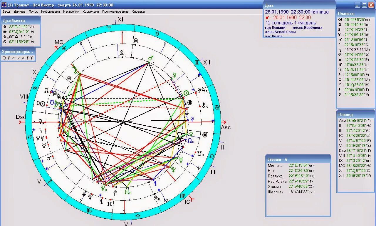Click the red Asc arrow on the chart

tap(224, 122)
